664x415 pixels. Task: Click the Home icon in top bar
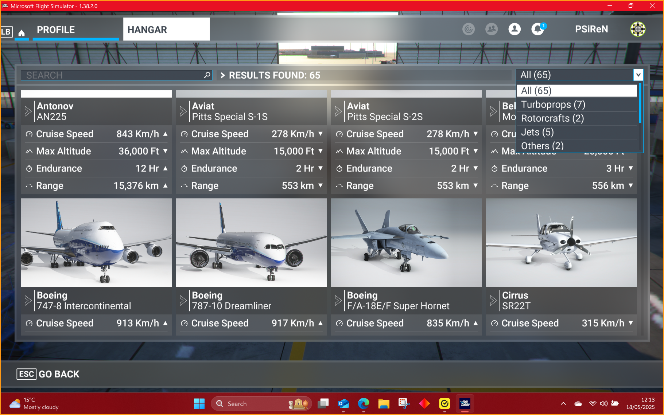(x=22, y=33)
